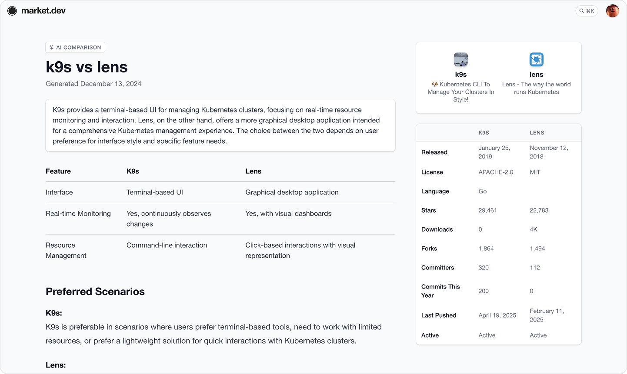Click the LENS column header in stats table
This screenshot has width=627, height=374.
pos(537,133)
